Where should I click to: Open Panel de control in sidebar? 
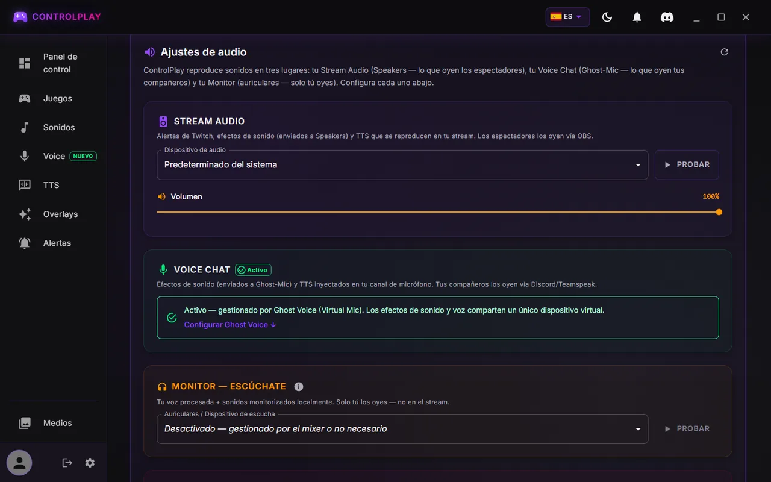(x=53, y=63)
